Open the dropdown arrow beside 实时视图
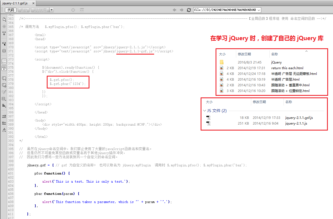 [52, 10]
